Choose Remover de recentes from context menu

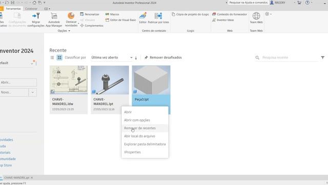(x=145, y=128)
